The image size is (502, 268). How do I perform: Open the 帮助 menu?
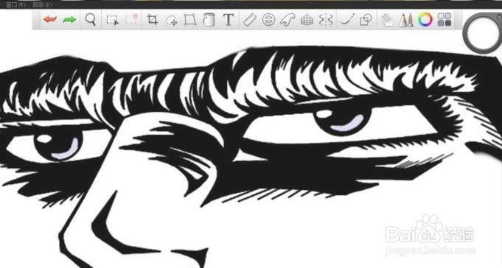[41, 5]
